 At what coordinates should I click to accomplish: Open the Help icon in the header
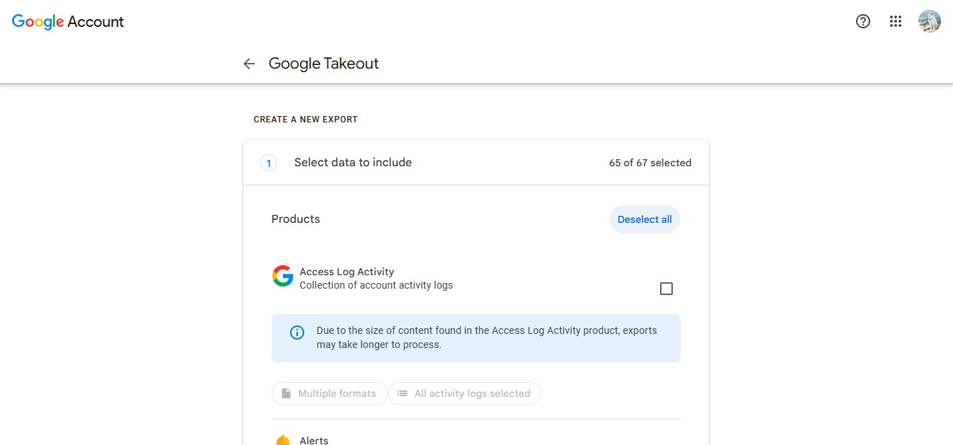click(x=862, y=21)
